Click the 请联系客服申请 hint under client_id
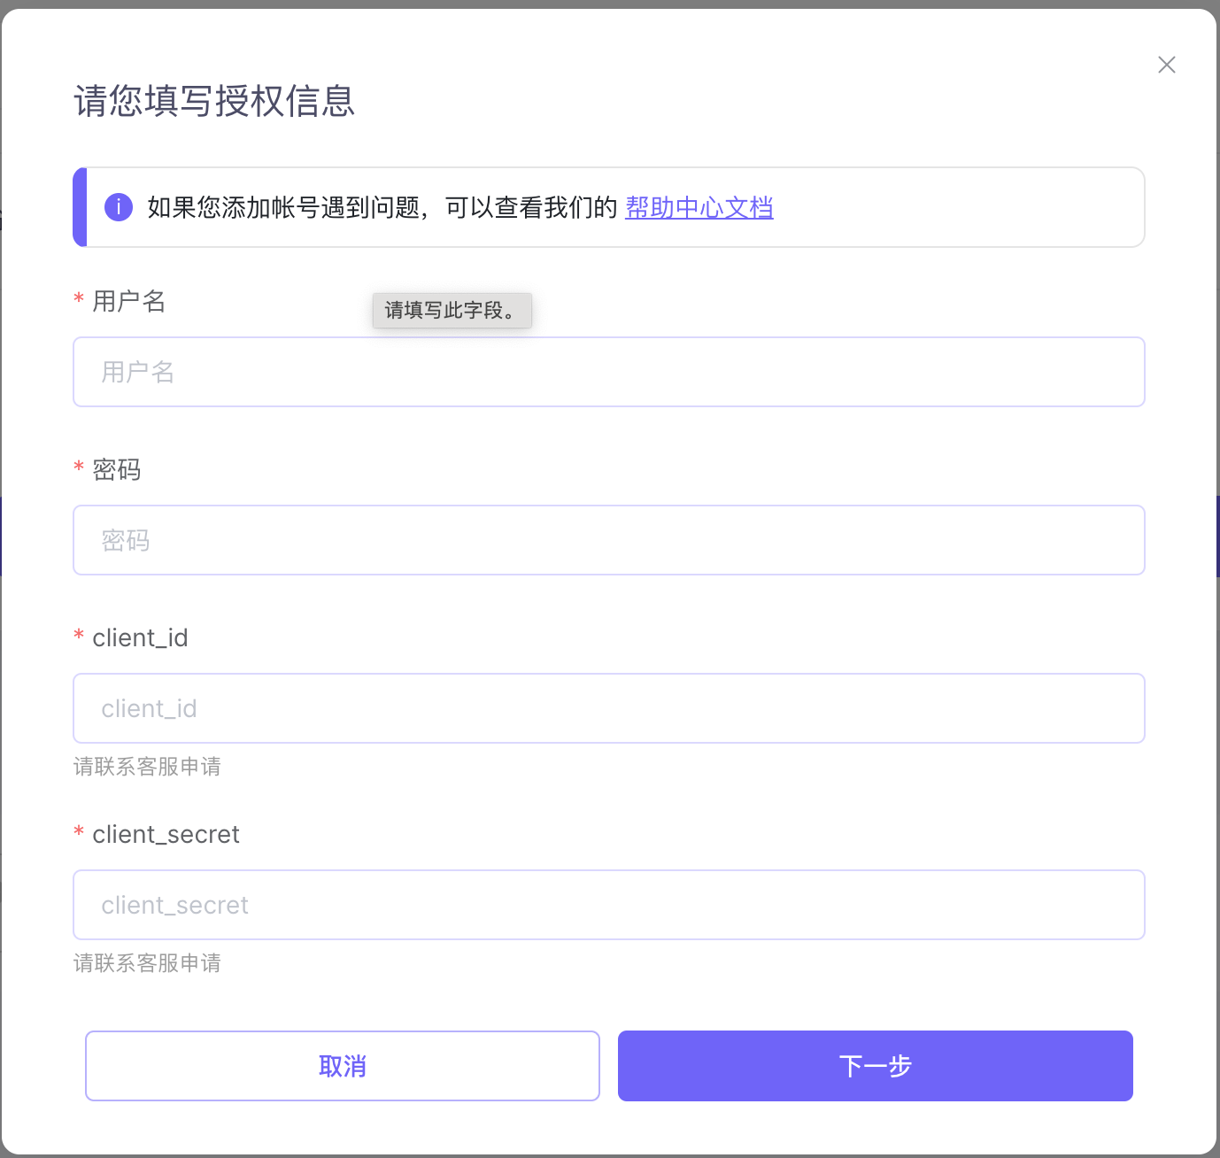Viewport: 1220px width, 1158px height. click(x=147, y=767)
